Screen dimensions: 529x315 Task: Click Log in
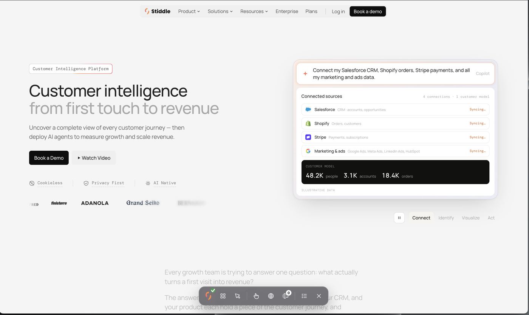(338, 11)
